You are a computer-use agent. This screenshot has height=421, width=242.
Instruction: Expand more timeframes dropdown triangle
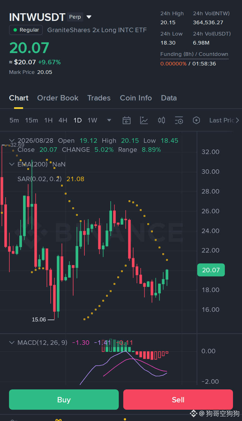pyautogui.click(x=109, y=120)
